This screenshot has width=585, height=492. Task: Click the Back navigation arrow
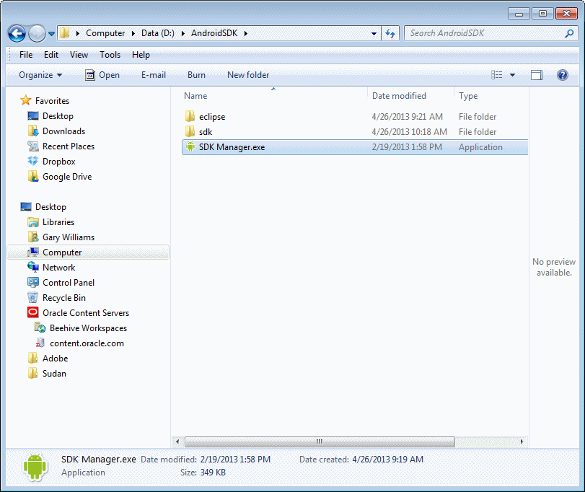click(x=17, y=34)
